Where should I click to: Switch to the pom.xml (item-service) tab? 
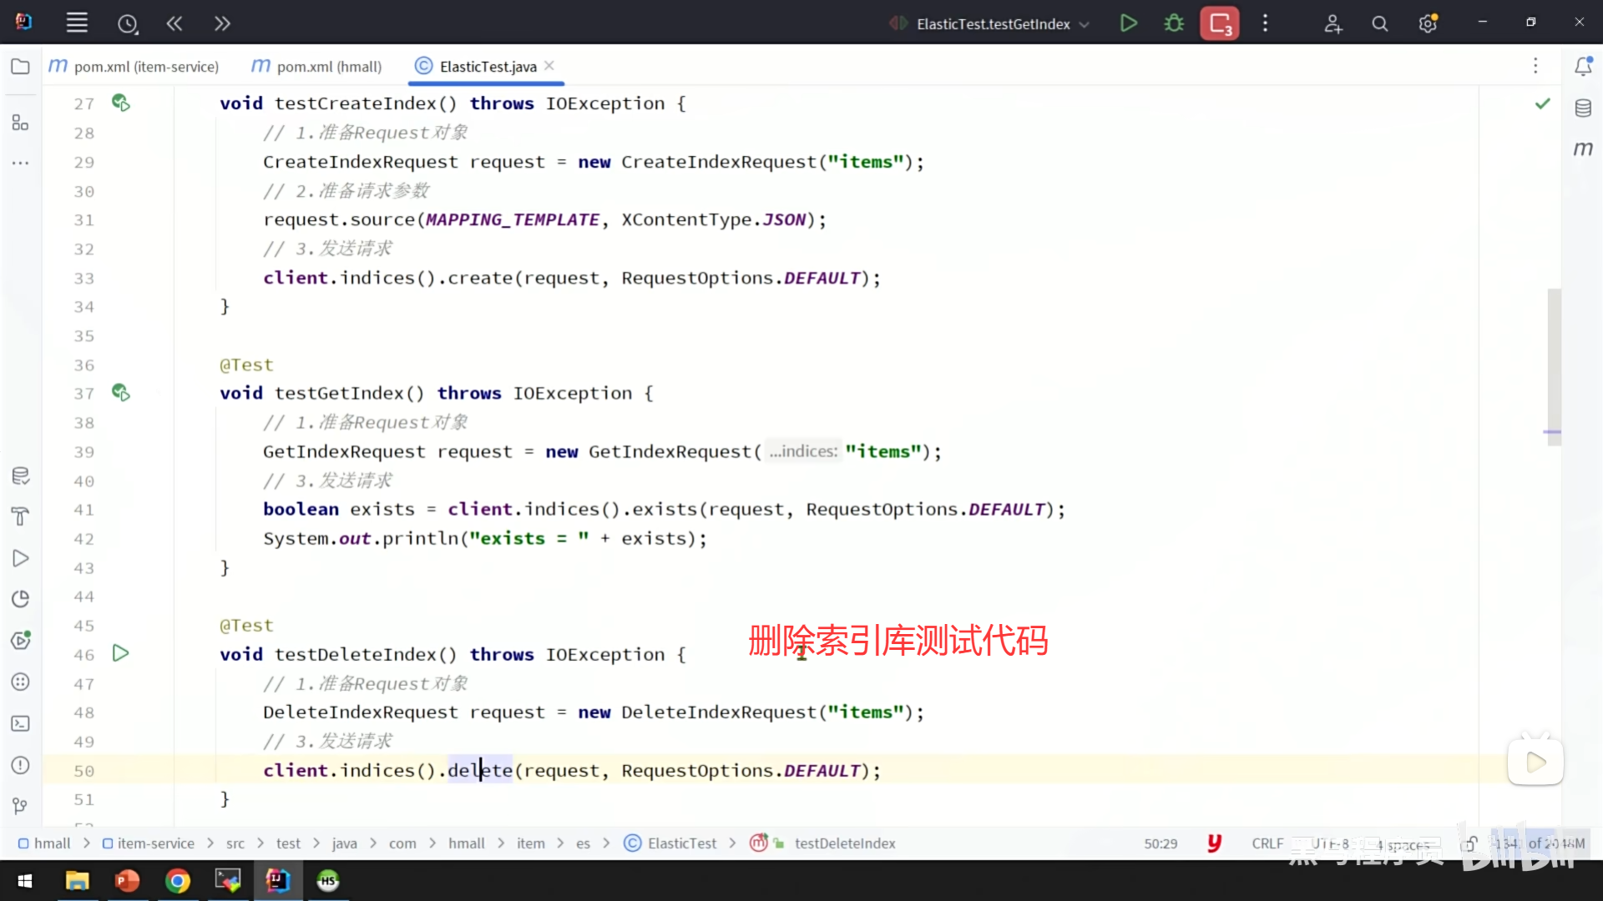coord(134,67)
